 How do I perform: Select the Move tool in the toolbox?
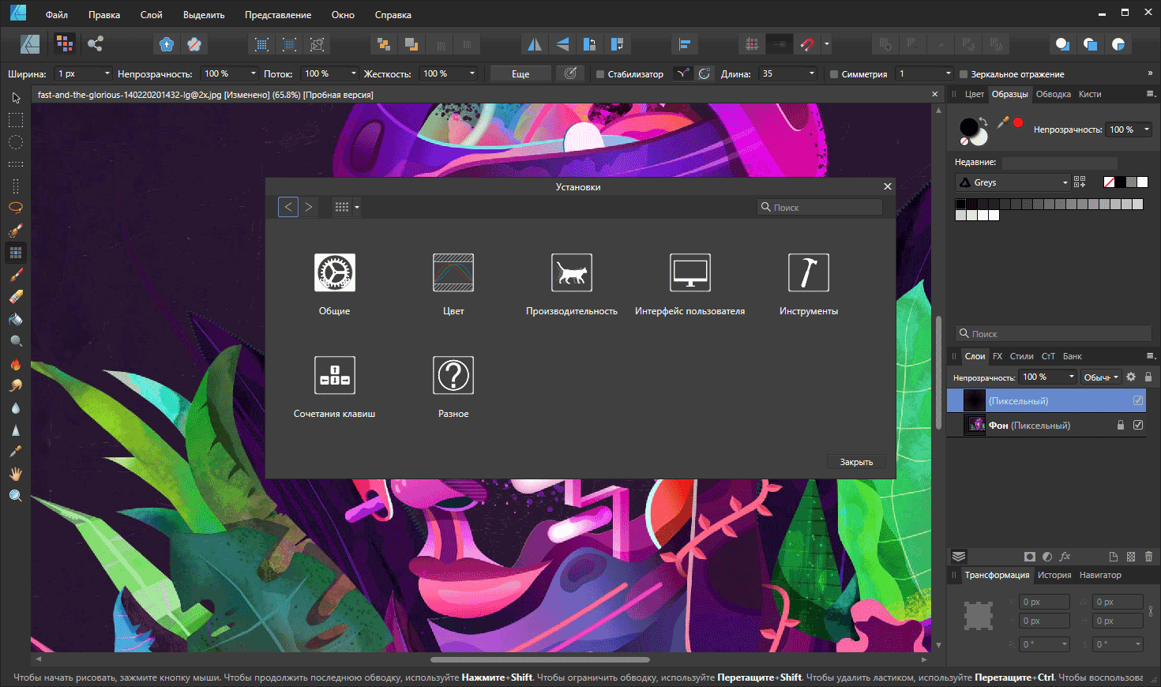click(x=16, y=98)
